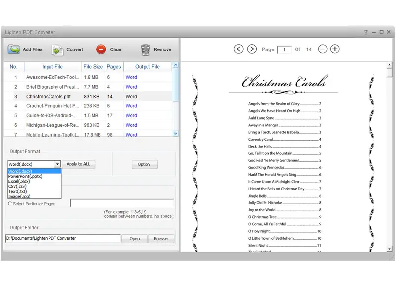
Task: Select Guide-to-iOS-Android file row
Action: coord(88,115)
